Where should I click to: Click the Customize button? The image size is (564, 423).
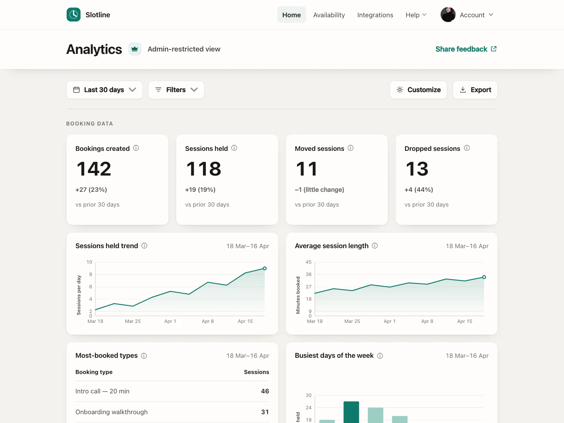(x=418, y=90)
